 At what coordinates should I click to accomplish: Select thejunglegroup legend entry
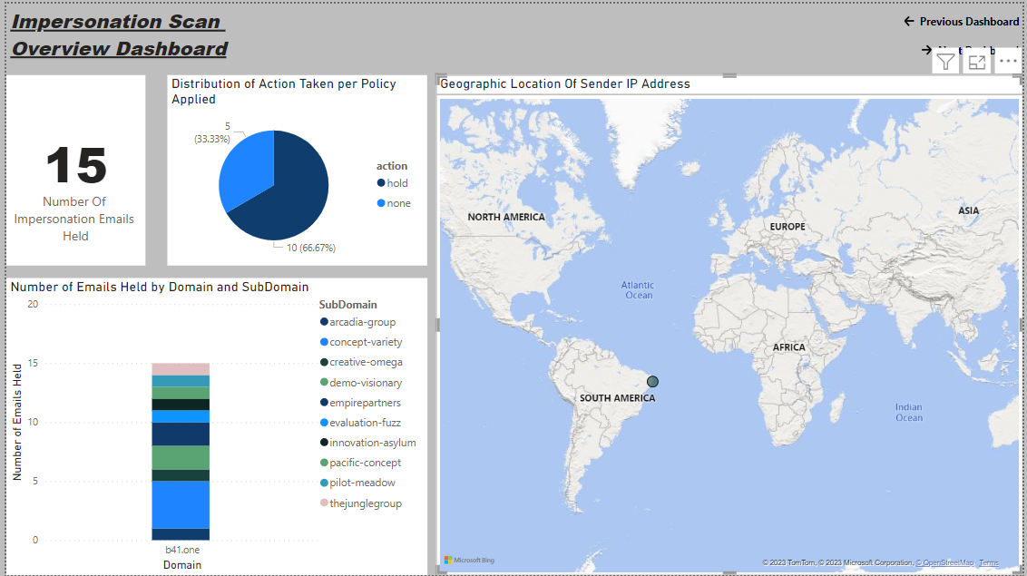pos(365,503)
